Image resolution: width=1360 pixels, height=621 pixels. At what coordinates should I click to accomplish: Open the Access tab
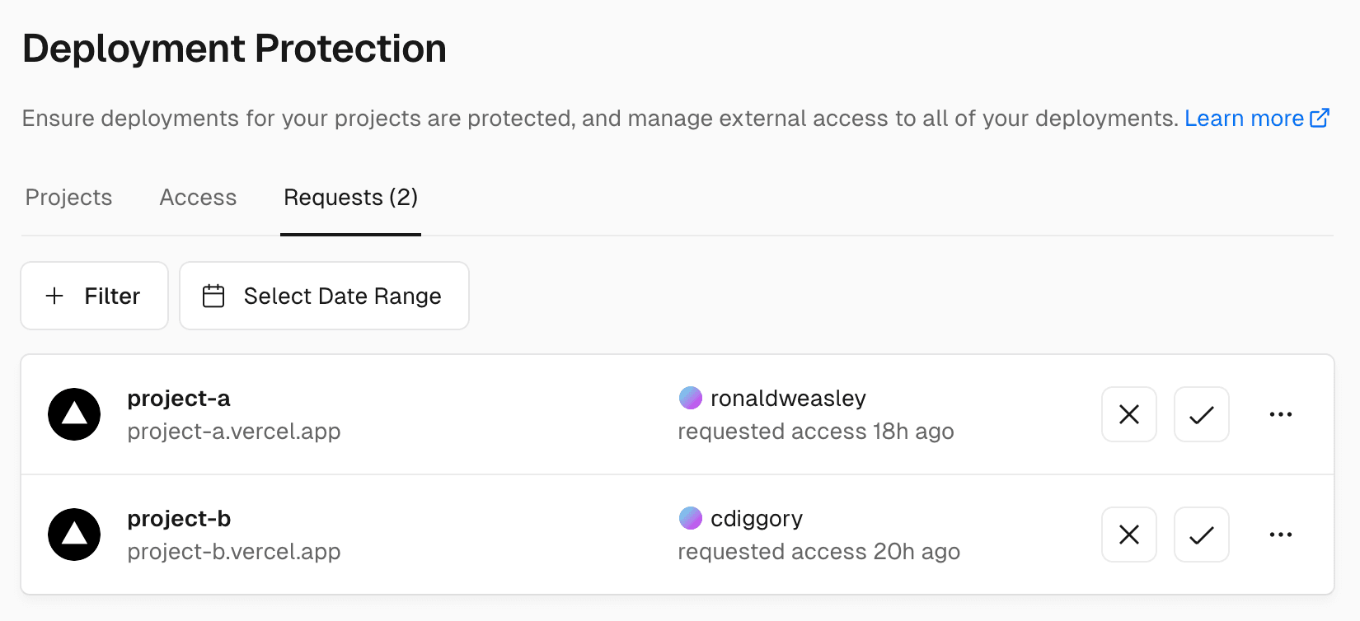[x=198, y=198]
